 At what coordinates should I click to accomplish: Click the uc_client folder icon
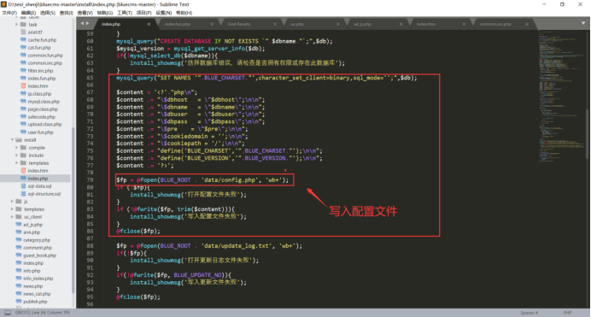coord(19,217)
